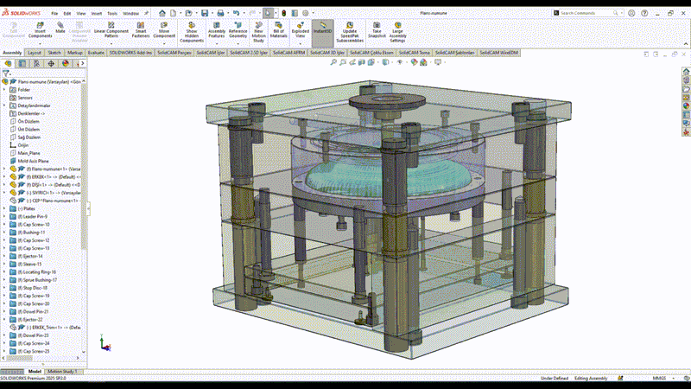Switch to the Motion Study 1 tab

tap(62, 372)
